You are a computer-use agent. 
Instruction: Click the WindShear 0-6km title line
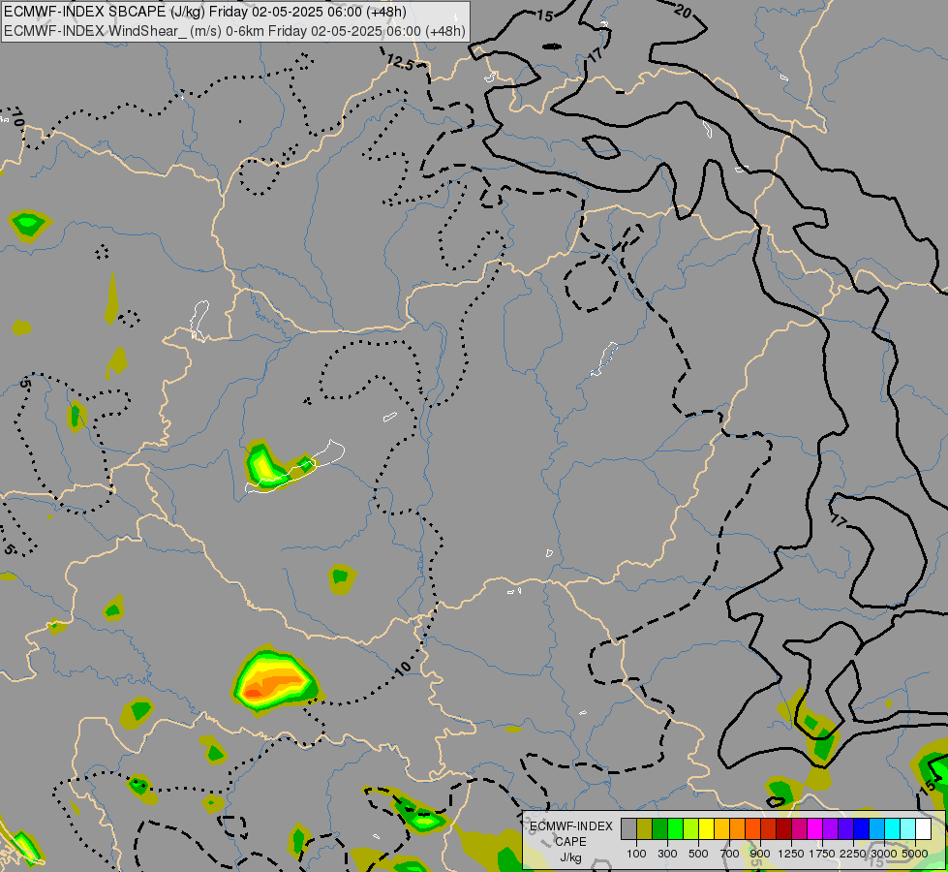(234, 31)
